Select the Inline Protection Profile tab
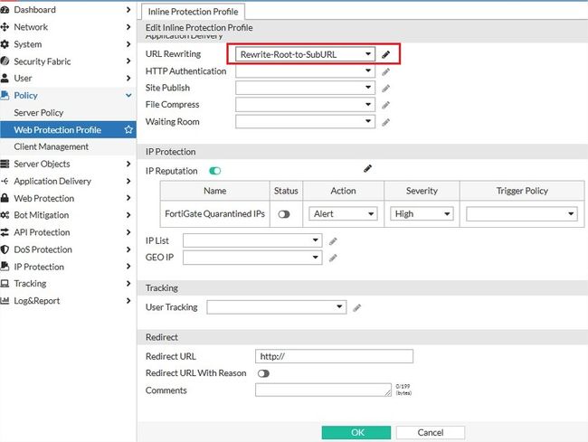This screenshot has height=442, width=588. point(193,12)
